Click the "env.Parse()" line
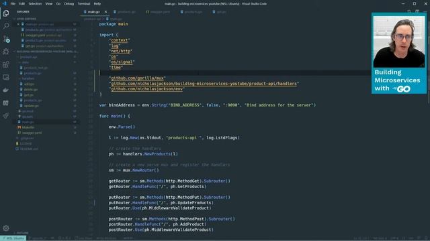The height and width of the screenshot is (241, 430). click(122, 127)
